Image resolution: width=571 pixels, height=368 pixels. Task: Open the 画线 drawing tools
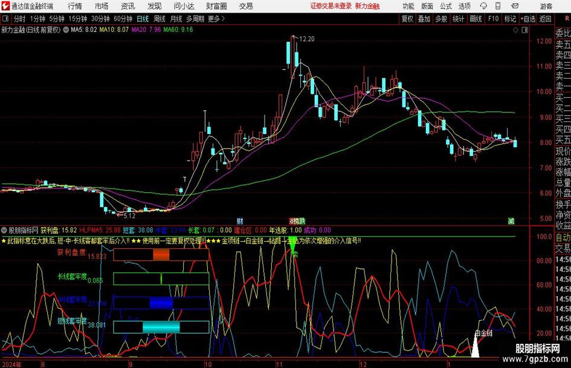(476, 19)
